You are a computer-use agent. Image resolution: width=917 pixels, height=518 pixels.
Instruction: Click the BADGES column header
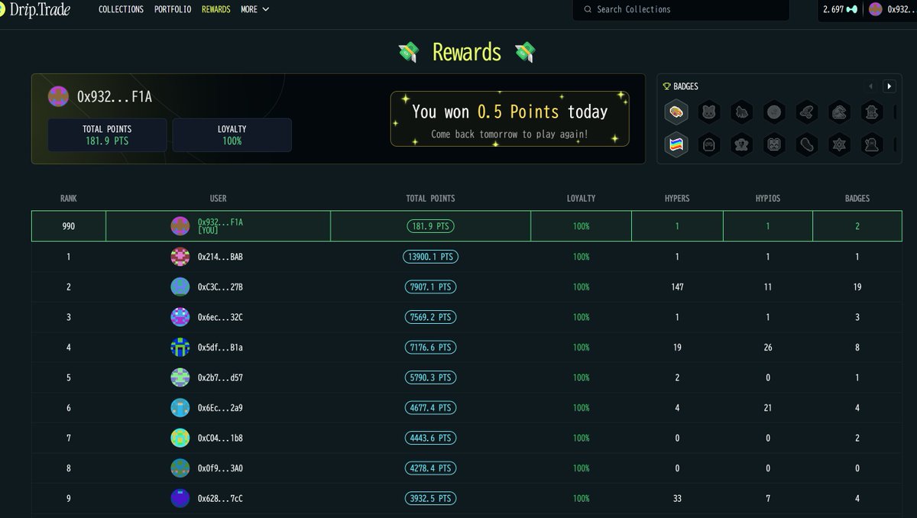[857, 198]
